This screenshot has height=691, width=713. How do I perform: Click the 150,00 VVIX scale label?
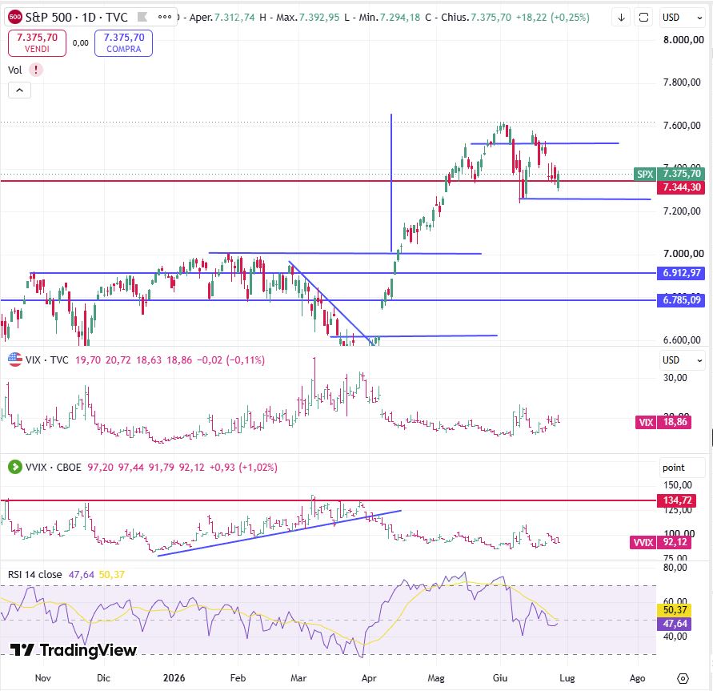pyautogui.click(x=678, y=485)
